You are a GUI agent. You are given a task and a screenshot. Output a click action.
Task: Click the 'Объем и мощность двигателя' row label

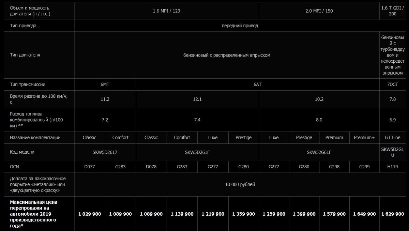[30, 11]
